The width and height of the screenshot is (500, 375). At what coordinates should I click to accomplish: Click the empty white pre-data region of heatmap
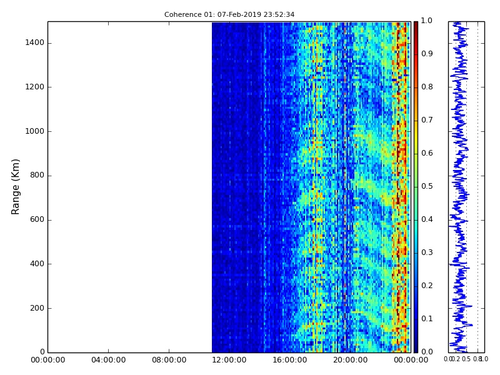[x=130, y=187]
